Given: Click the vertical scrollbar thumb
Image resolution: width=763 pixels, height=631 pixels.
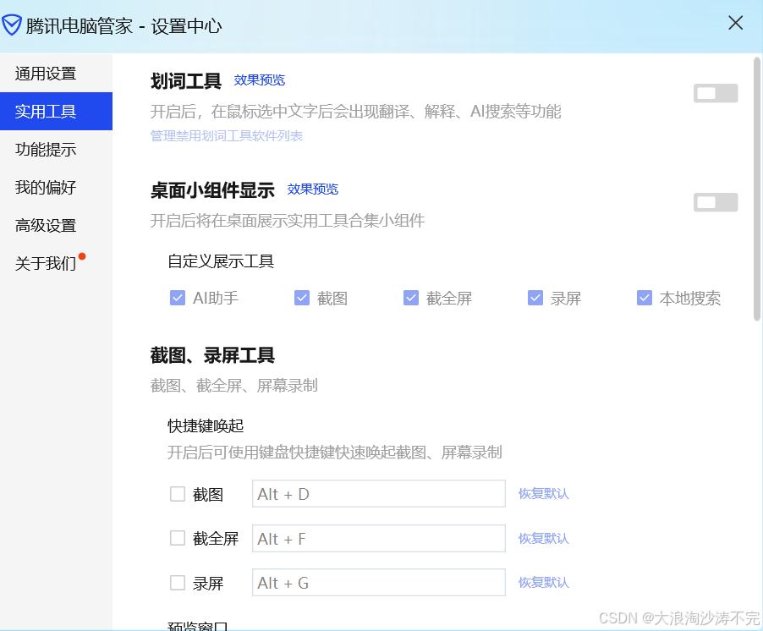Looking at the screenshot, I should coord(757,189).
